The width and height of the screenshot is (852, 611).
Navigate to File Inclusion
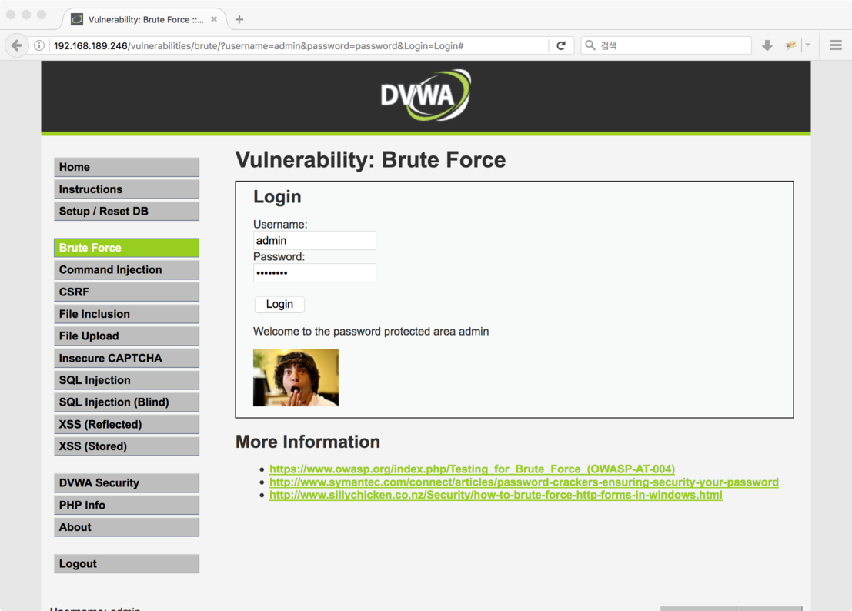[x=126, y=314]
